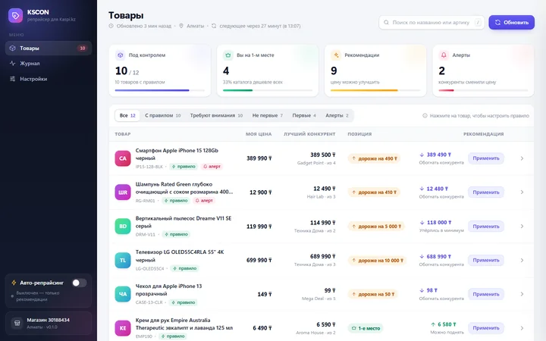Click алерт tag on Шампунь Rated Green row

[x=204, y=200]
